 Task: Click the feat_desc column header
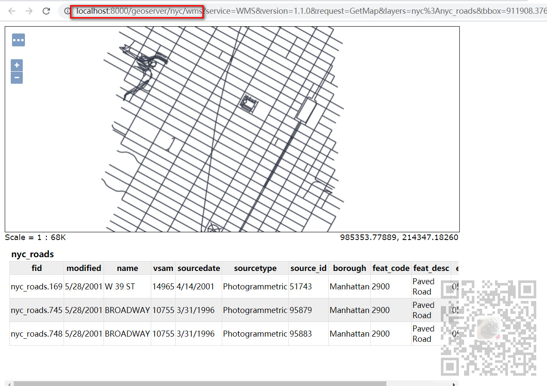coord(431,268)
